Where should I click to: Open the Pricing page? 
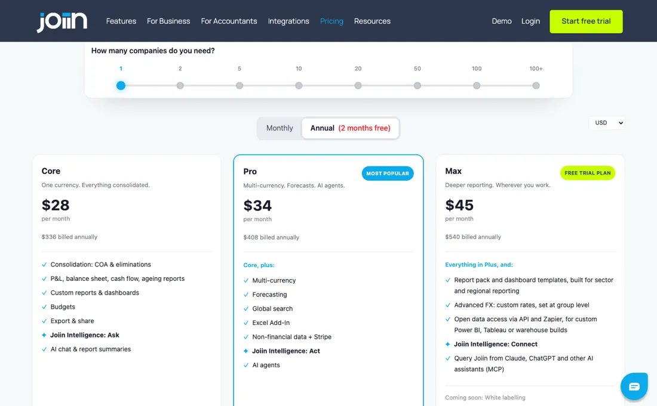click(331, 21)
